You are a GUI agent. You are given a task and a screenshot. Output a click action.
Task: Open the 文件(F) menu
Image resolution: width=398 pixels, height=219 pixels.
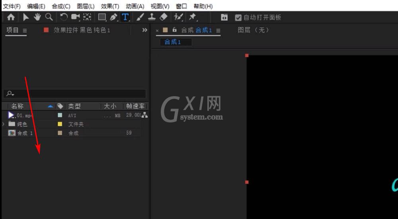12,6
